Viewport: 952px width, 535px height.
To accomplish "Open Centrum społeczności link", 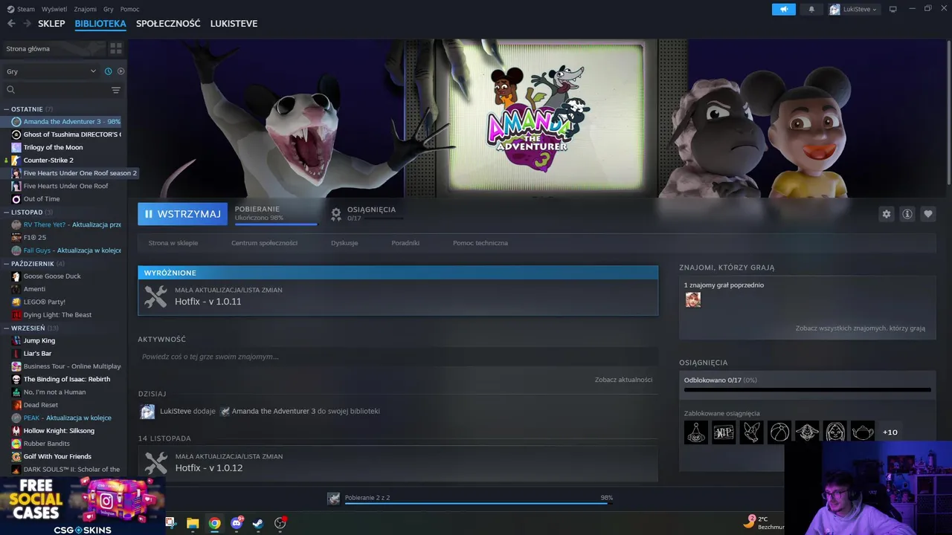I will 264,243.
